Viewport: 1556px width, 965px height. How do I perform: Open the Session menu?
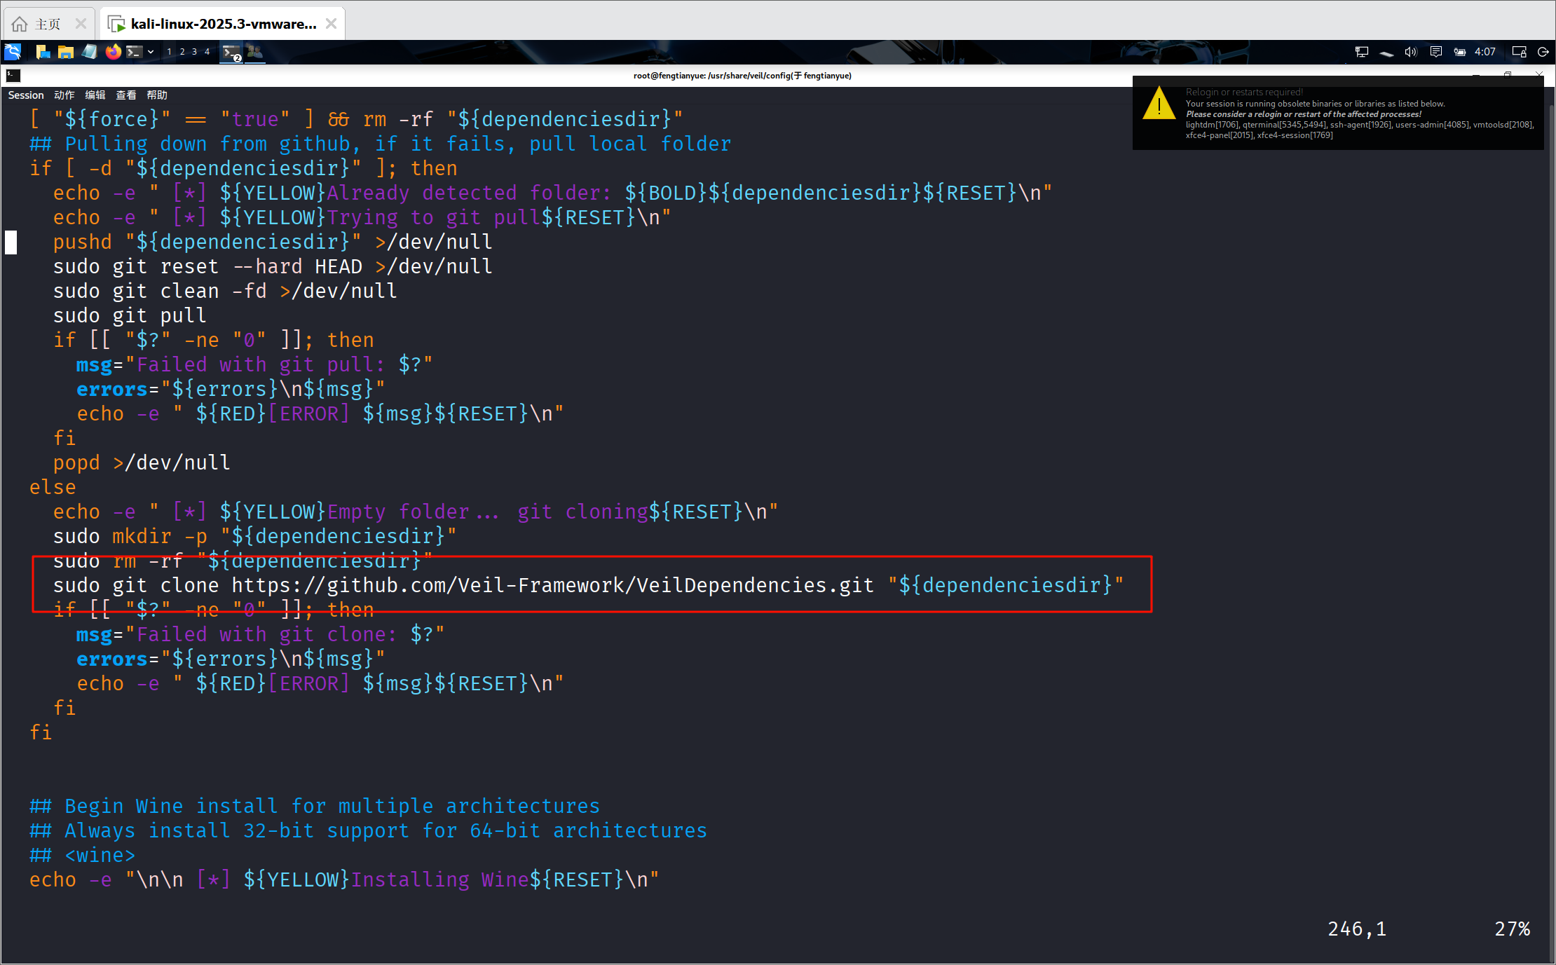click(x=26, y=95)
